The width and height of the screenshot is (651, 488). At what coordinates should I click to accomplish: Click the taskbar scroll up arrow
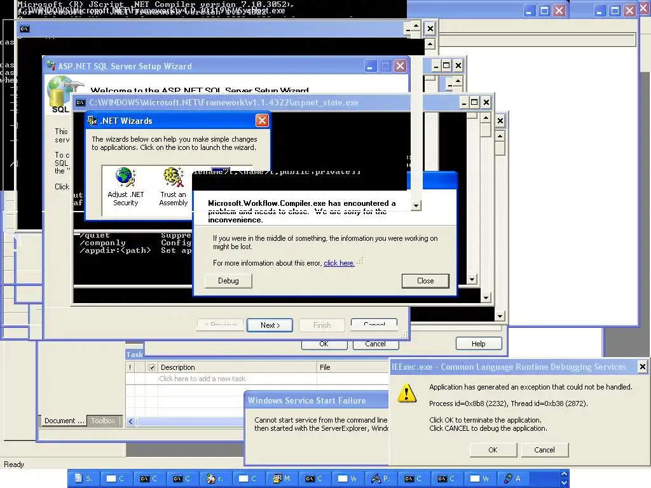coord(564,473)
